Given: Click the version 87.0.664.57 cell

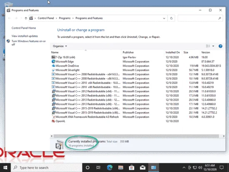Looking at the screenshot, I should tap(208, 61).
